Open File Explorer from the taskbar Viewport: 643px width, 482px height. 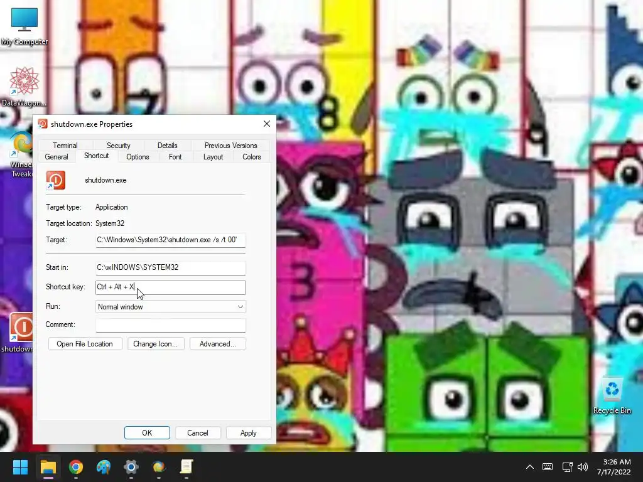point(48,467)
